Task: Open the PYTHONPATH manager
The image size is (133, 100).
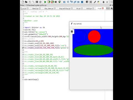Action: (x=98, y=2)
